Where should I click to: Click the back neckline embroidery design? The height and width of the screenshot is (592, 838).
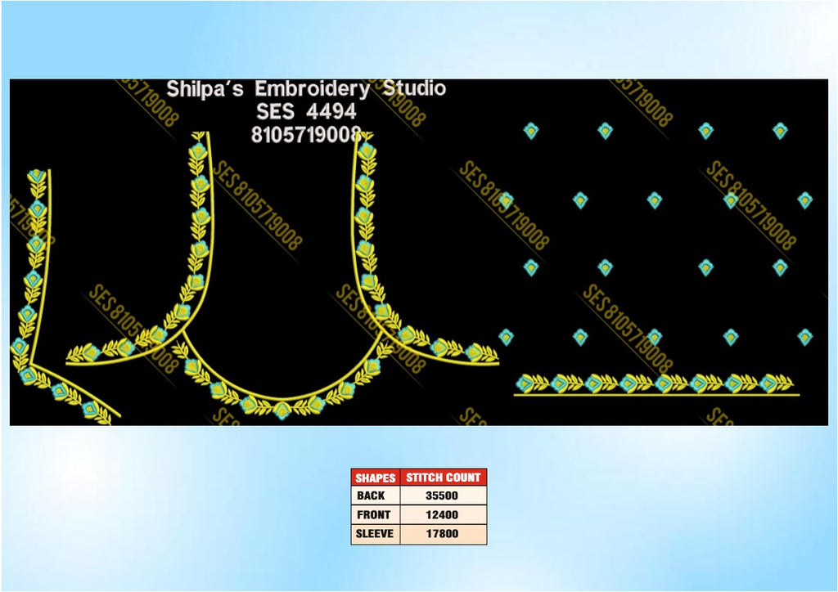pos(282,277)
